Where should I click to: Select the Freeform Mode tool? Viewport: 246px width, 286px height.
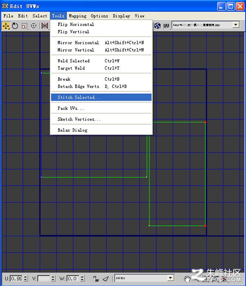pyautogui.click(x=34, y=26)
